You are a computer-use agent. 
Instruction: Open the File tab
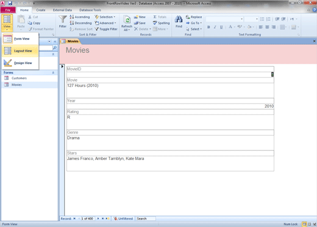(8, 10)
